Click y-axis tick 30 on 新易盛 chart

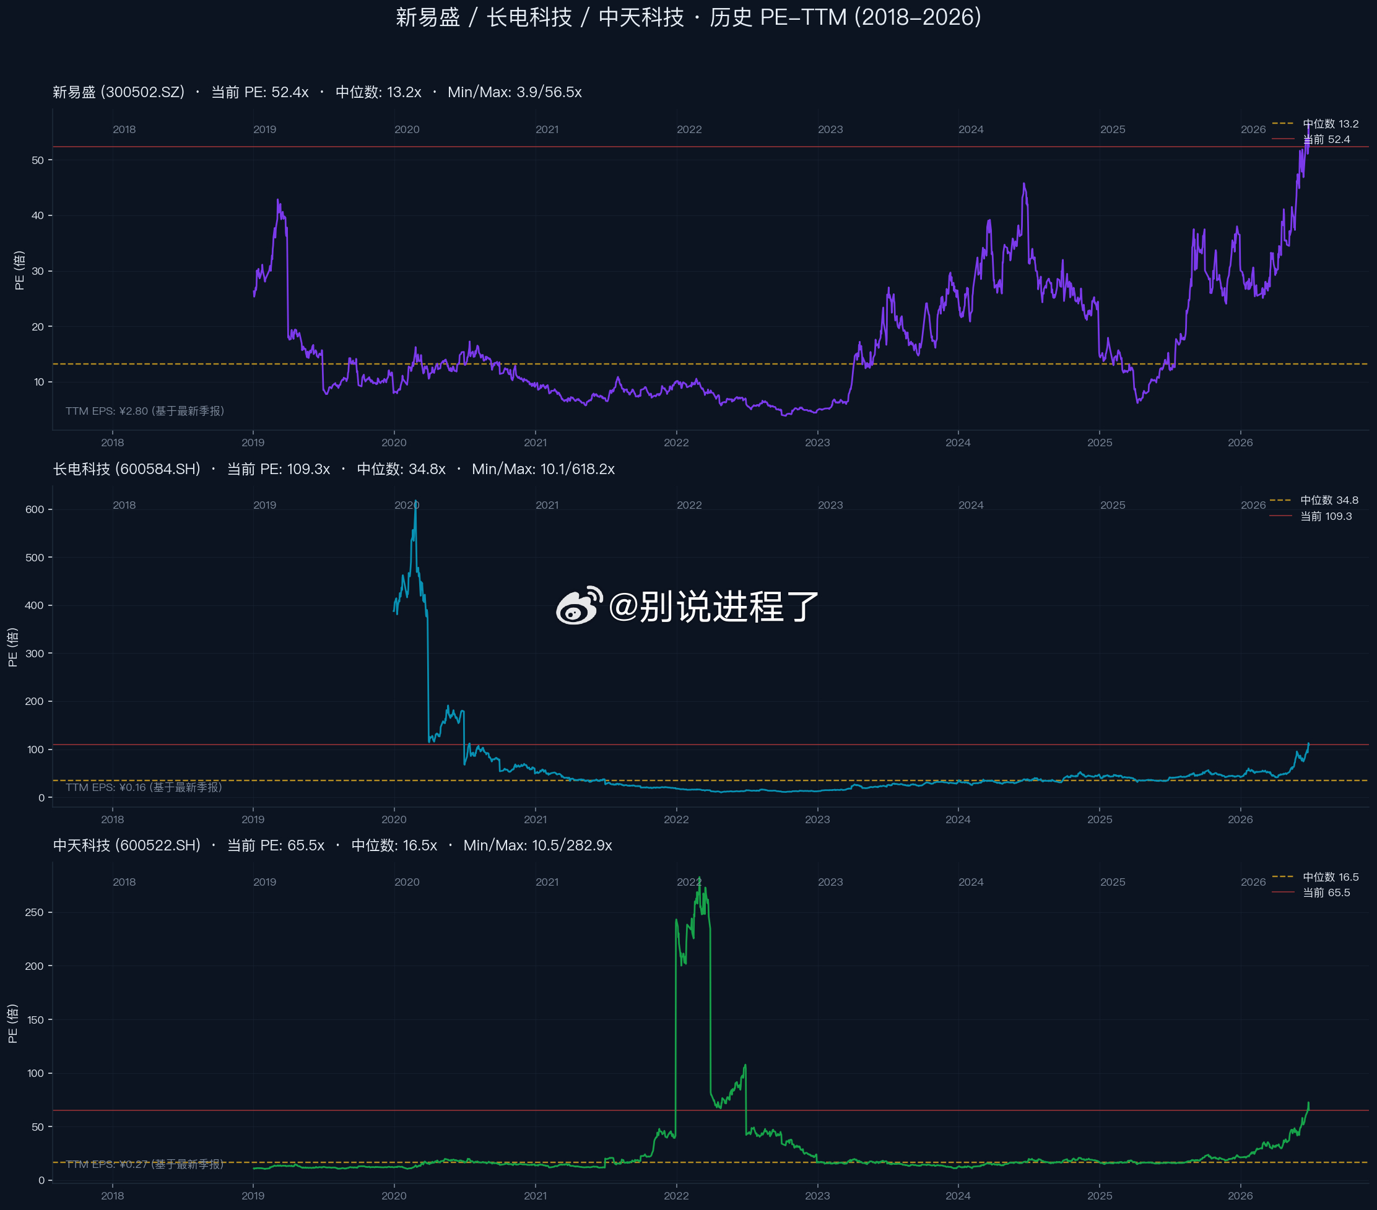[x=38, y=271]
